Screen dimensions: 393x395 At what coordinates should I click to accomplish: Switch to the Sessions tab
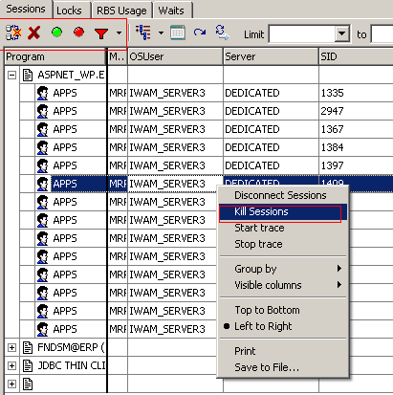26,9
